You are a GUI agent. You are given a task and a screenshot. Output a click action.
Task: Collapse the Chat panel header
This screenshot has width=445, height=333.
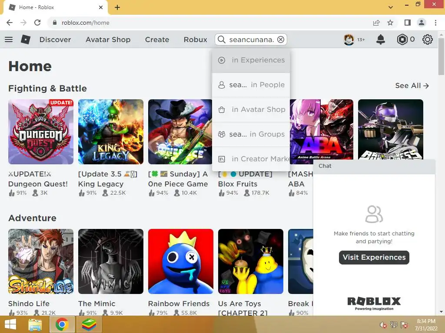pos(374,166)
